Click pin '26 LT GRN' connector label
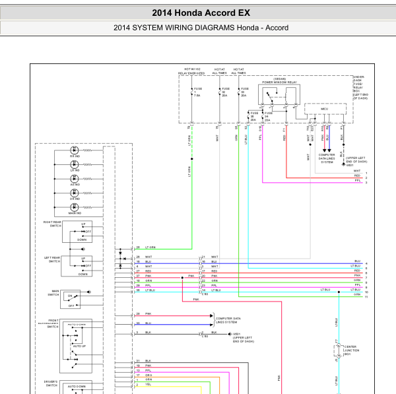The image size is (396, 394). click(146, 247)
